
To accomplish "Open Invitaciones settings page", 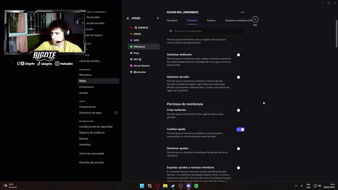I will (x=98, y=87).
